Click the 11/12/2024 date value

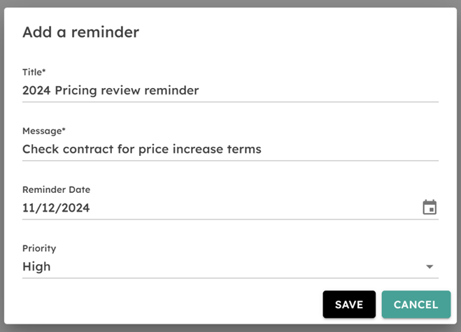coord(56,208)
